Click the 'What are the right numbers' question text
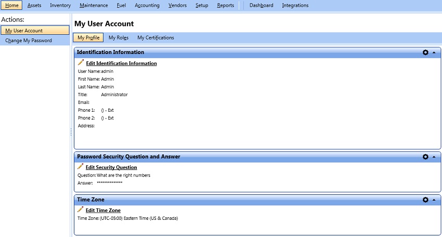The height and width of the screenshot is (237, 442). click(x=123, y=175)
